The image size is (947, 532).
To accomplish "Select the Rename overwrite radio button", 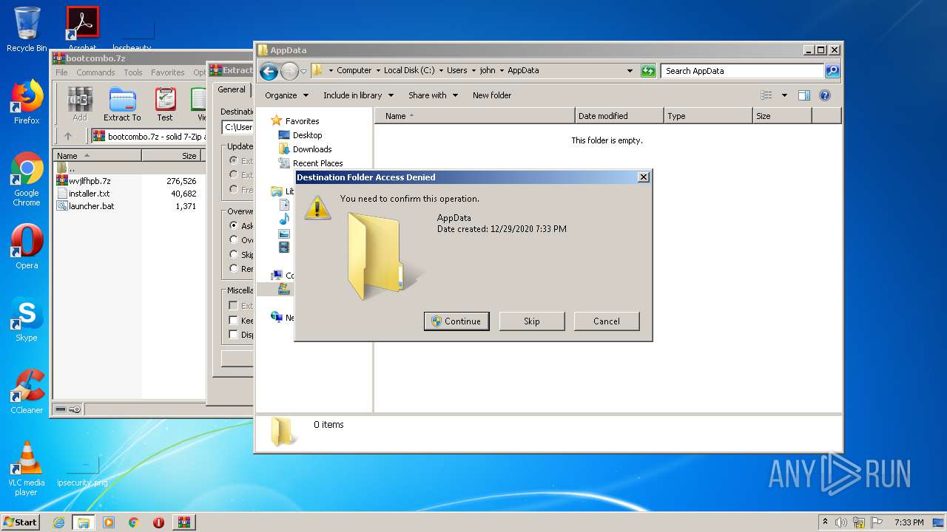I will point(234,268).
